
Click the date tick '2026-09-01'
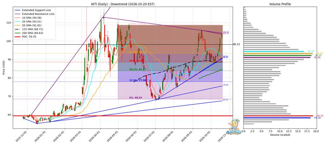coord(188,136)
